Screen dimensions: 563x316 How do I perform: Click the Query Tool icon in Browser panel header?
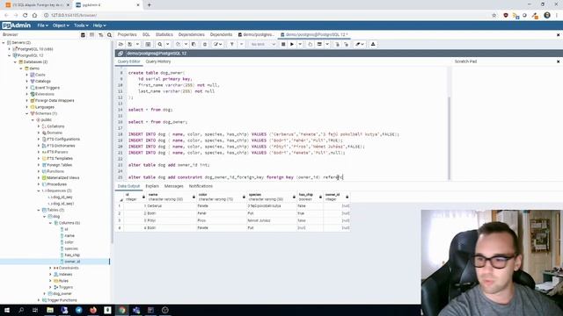(83, 35)
